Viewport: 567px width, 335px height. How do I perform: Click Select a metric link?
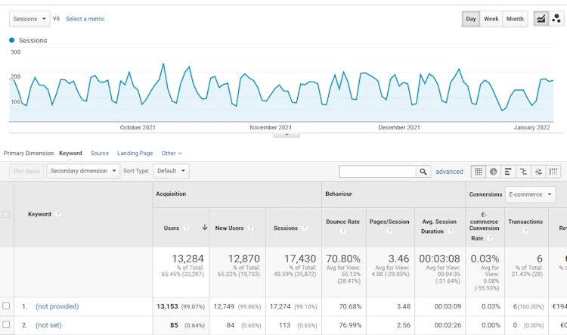click(x=85, y=19)
